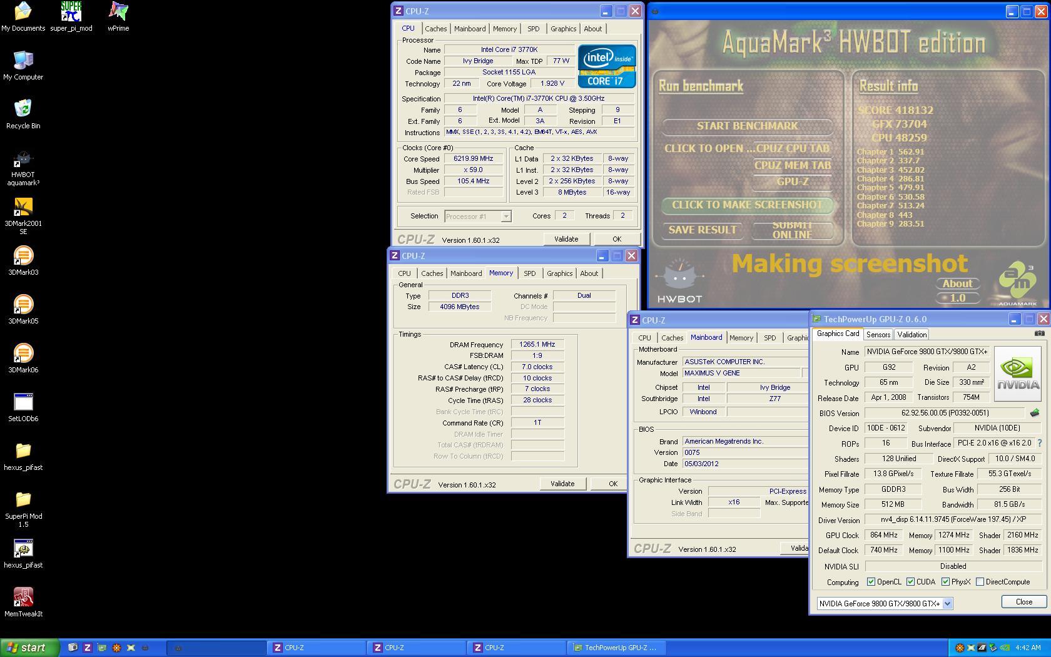The height and width of the screenshot is (657, 1051).
Task: Click the BIOS Version 0075 field in CPU-Z
Action: (x=745, y=452)
